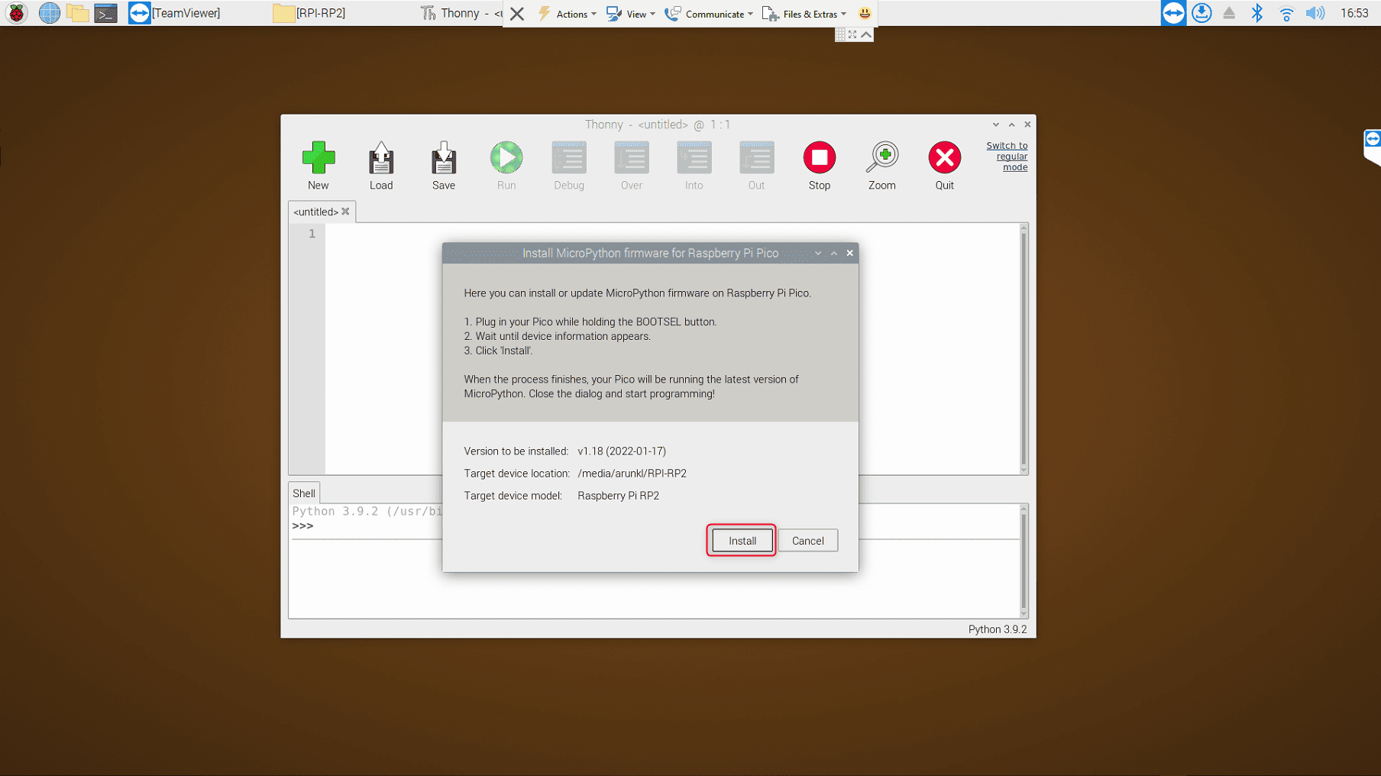Launch the web browser globe icon
This screenshot has width=1381, height=776.
tap(50, 13)
